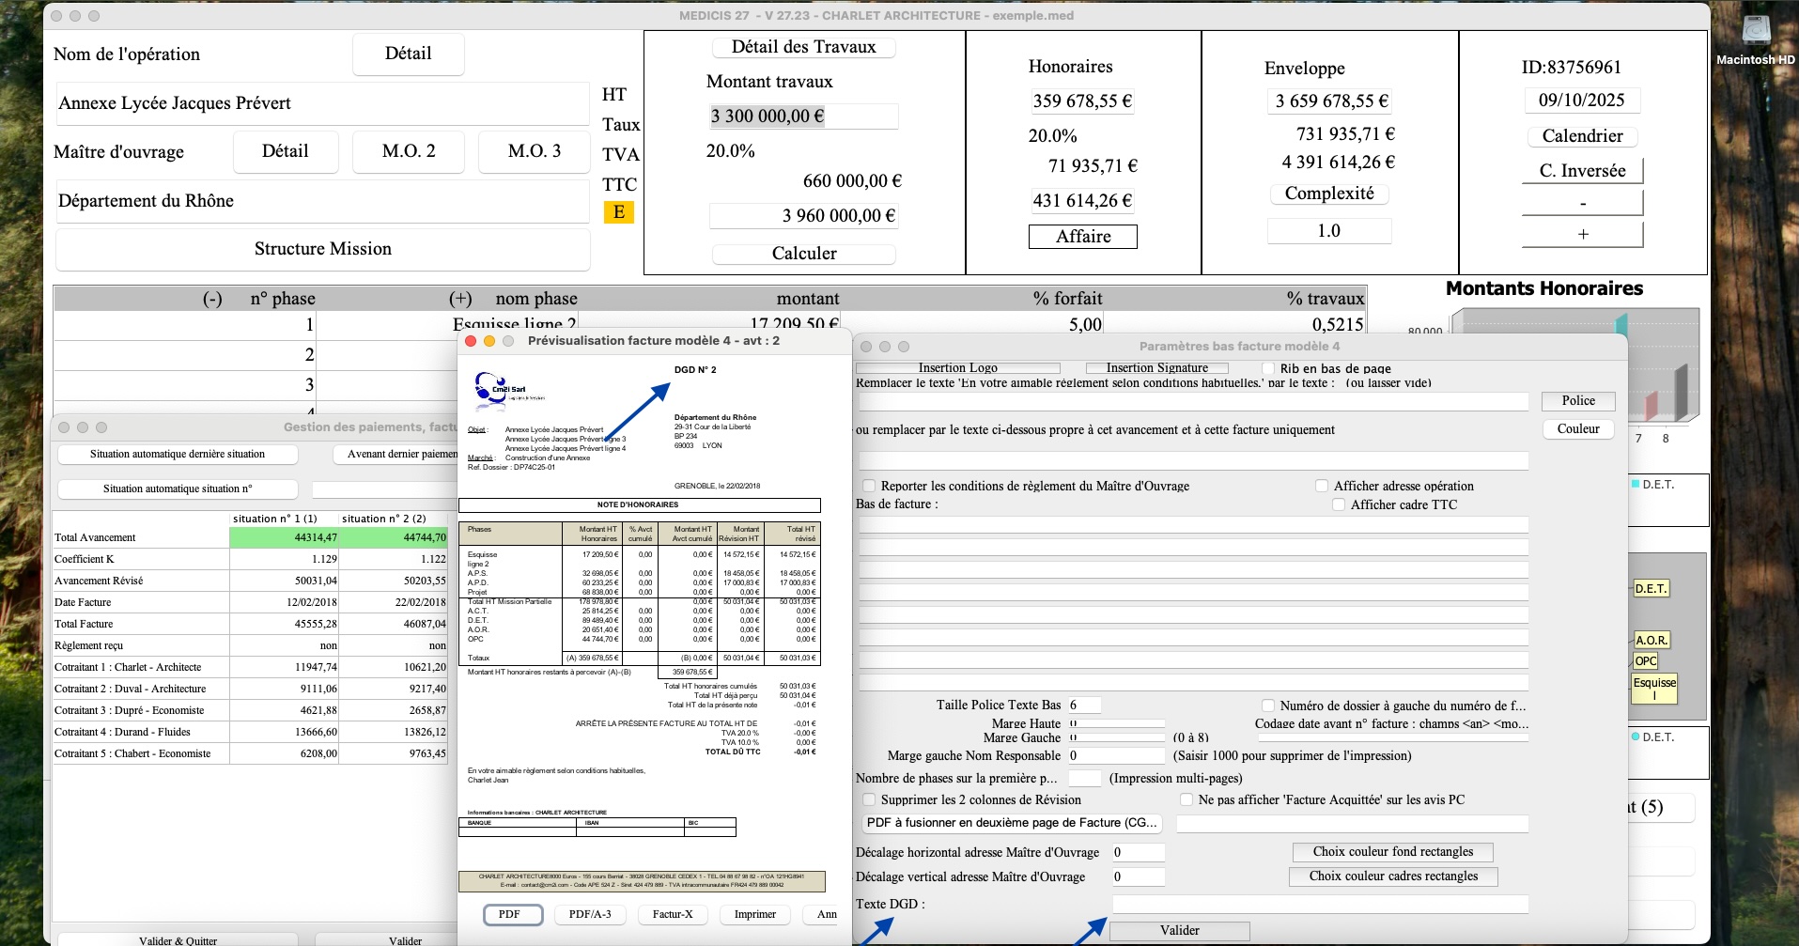Image resolution: width=1799 pixels, height=946 pixels.
Task: Click Situation automatique dernière situation button
Action: pyautogui.click(x=178, y=455)
